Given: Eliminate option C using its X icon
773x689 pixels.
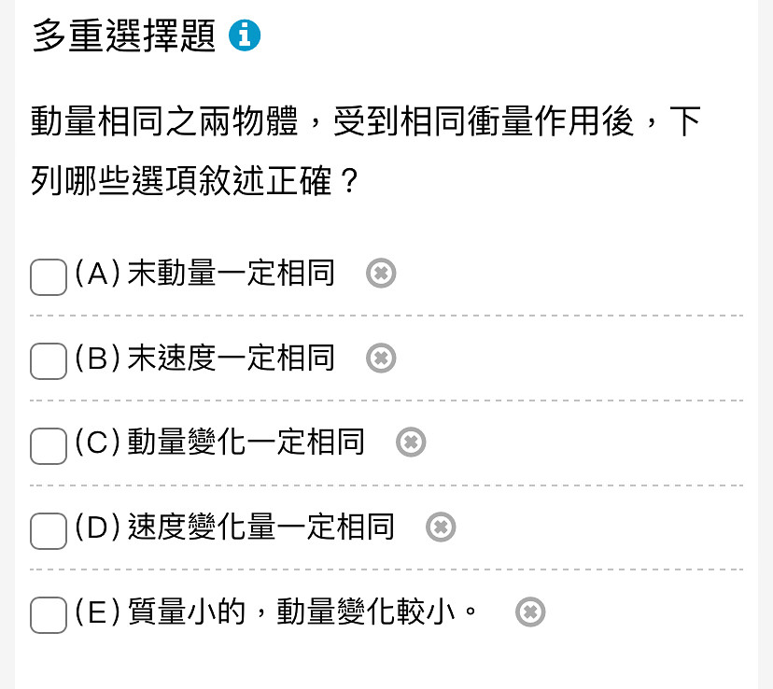Looking at the screenshot, I should pyautogui.click(x=411, y=443).
